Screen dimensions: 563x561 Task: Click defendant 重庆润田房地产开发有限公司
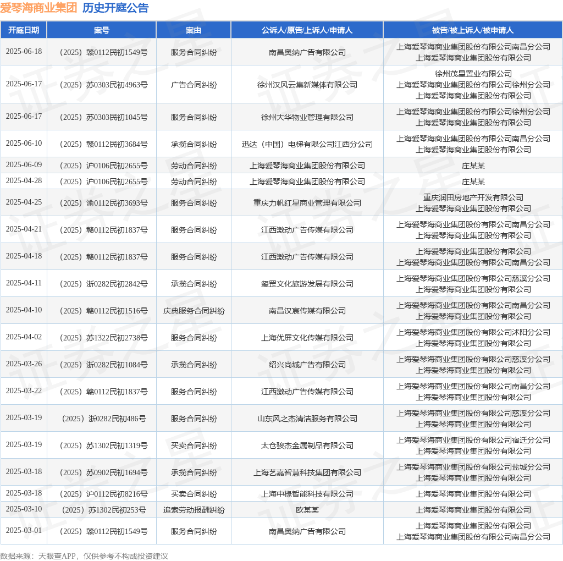tap(473, 197)
